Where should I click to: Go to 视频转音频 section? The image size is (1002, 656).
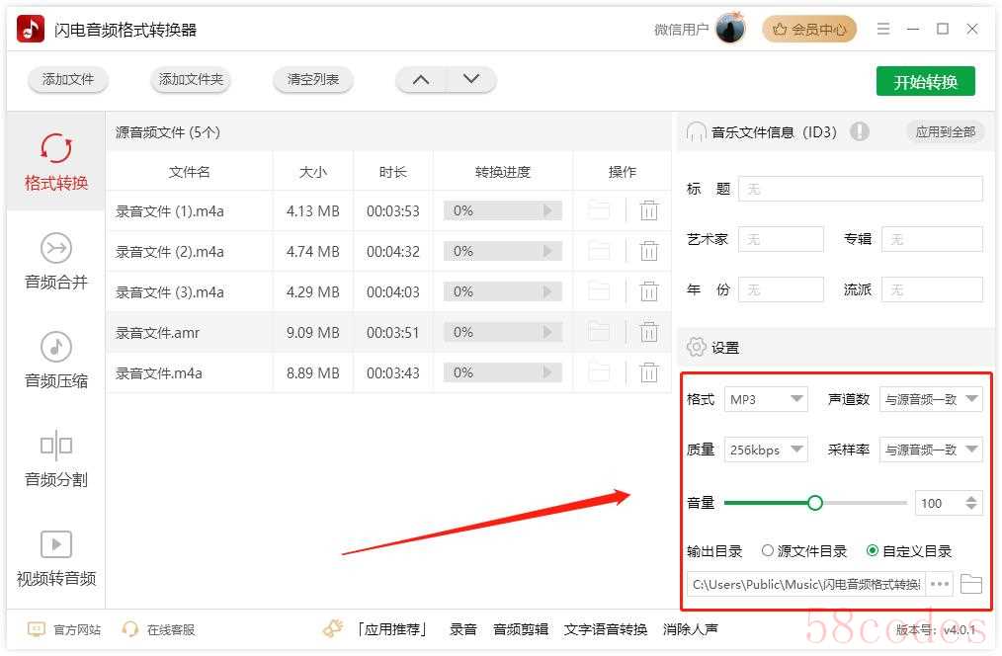point(56,558)
